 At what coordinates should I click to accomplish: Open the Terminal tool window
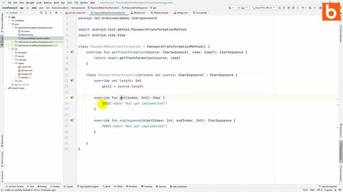pos(146,187)
